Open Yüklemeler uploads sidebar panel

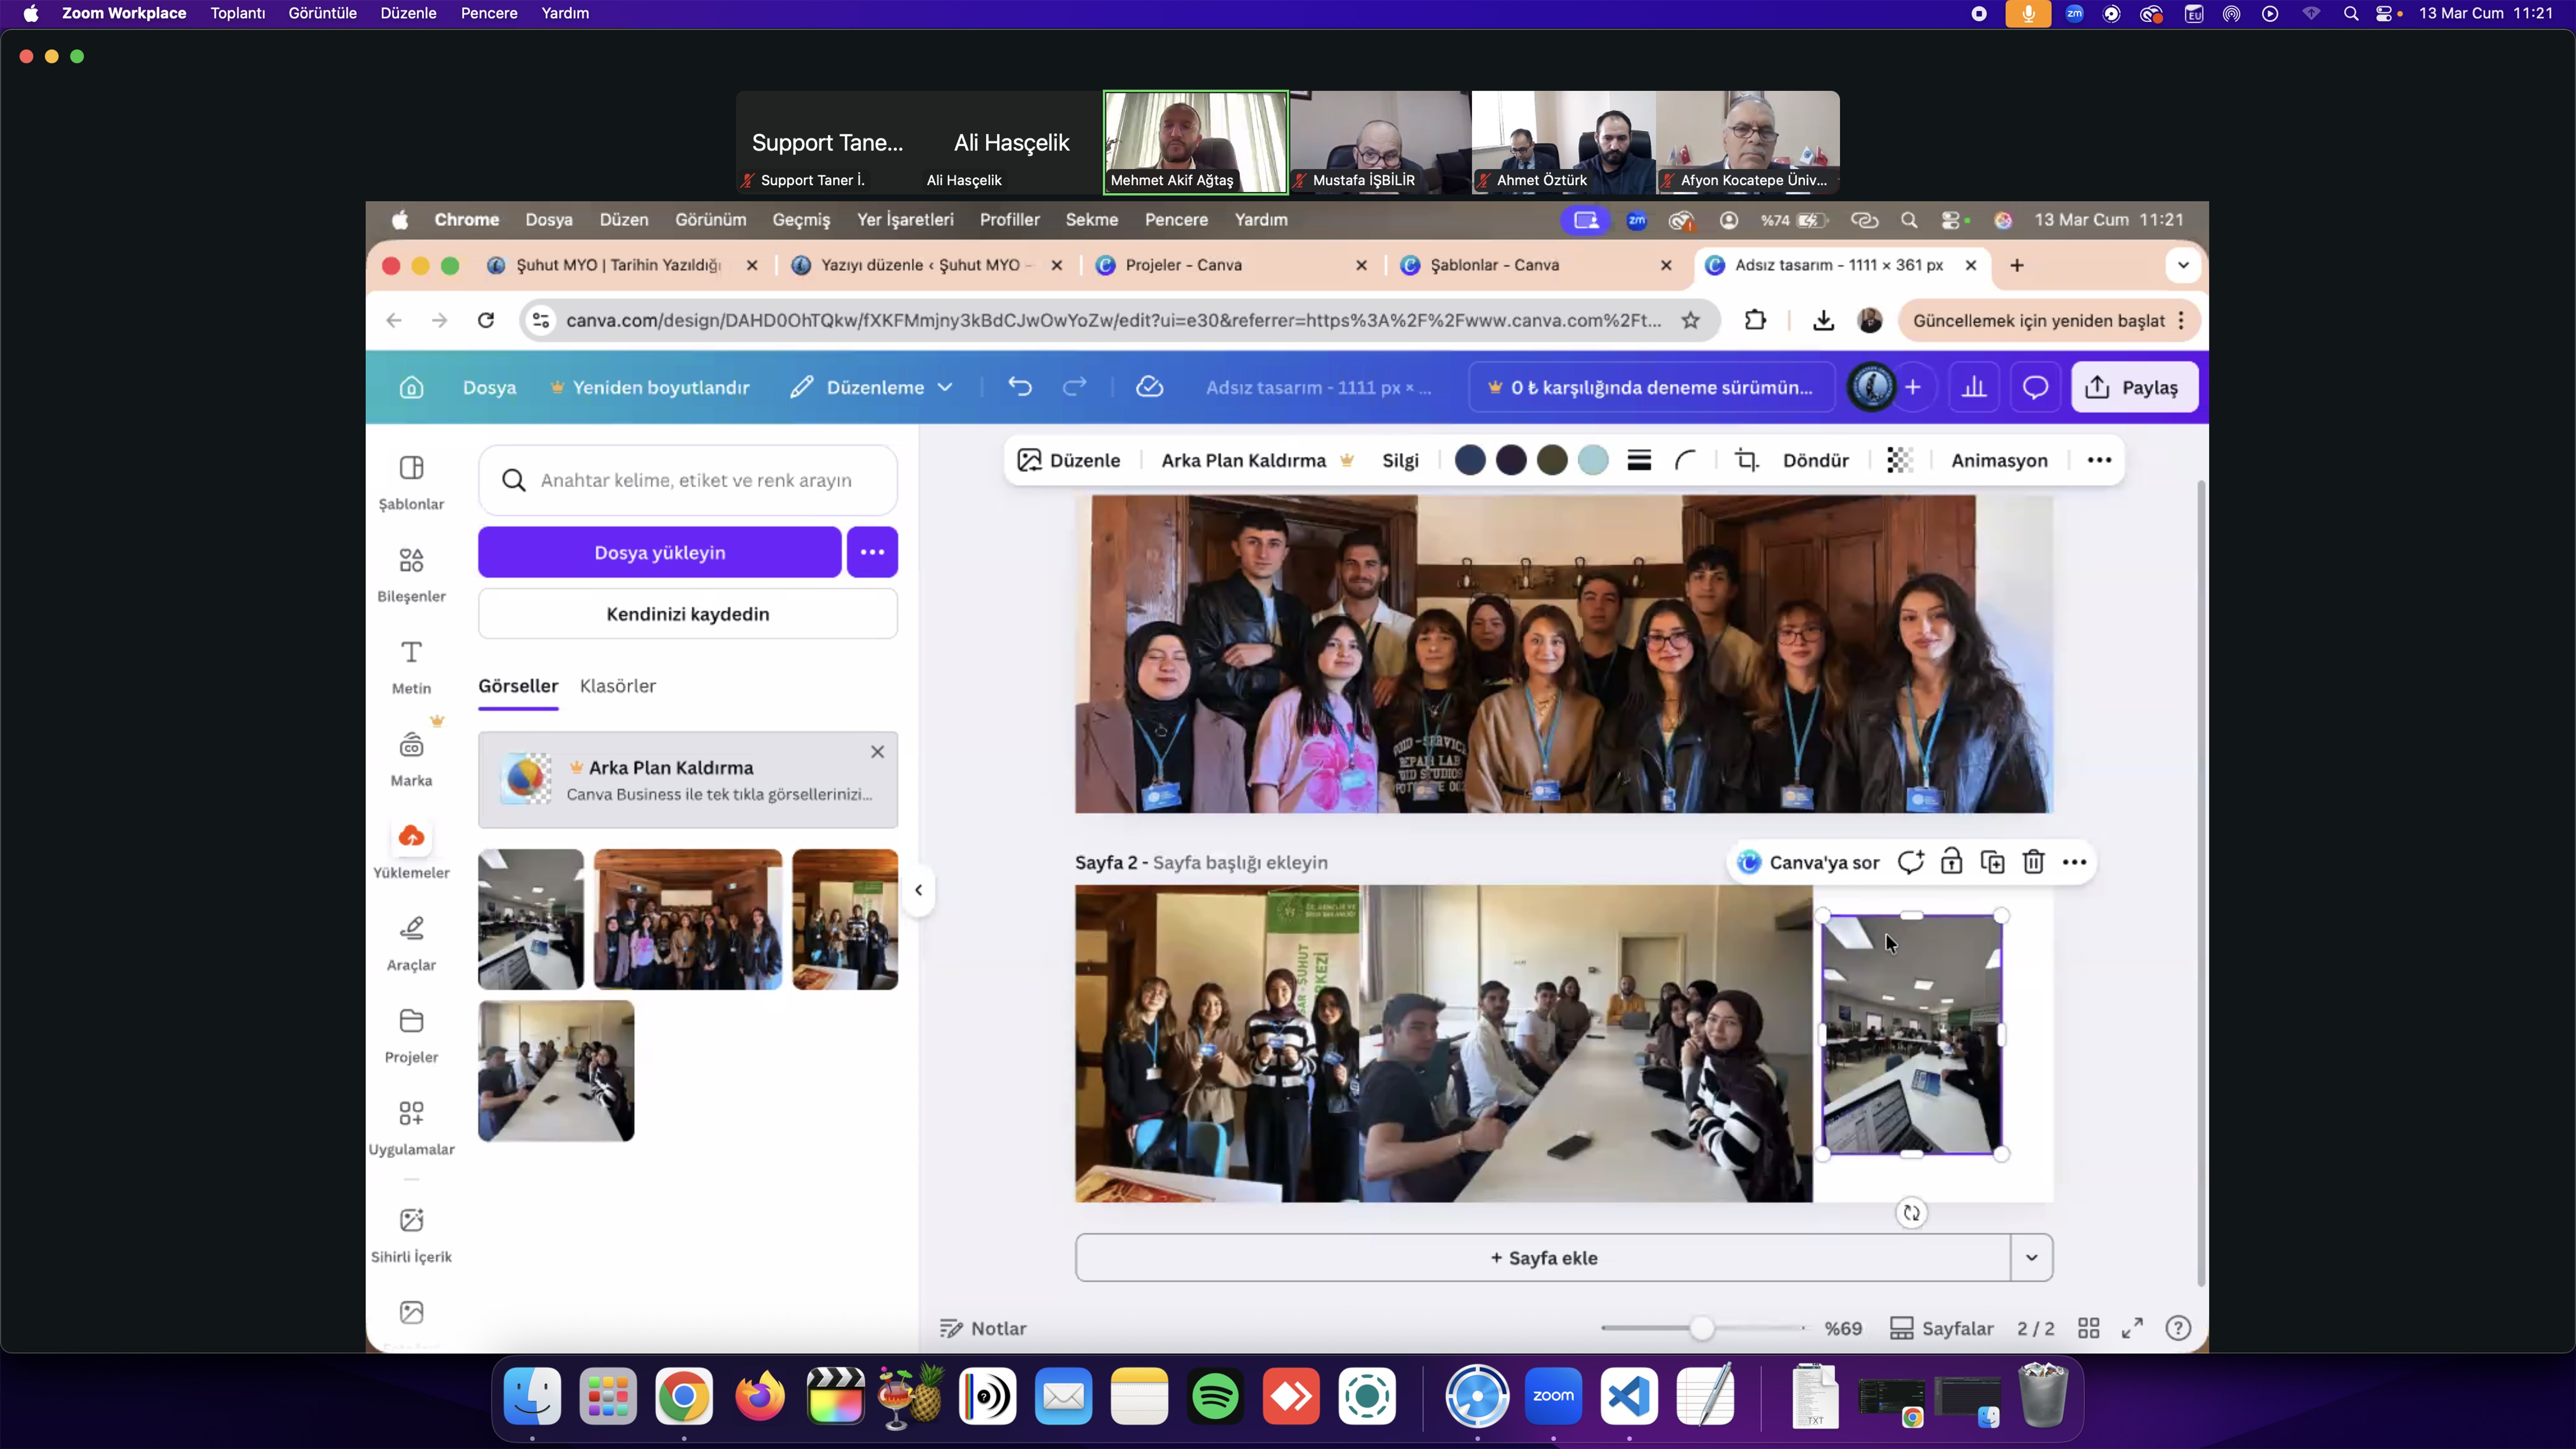pyautogui.click(x=411, y=849)
